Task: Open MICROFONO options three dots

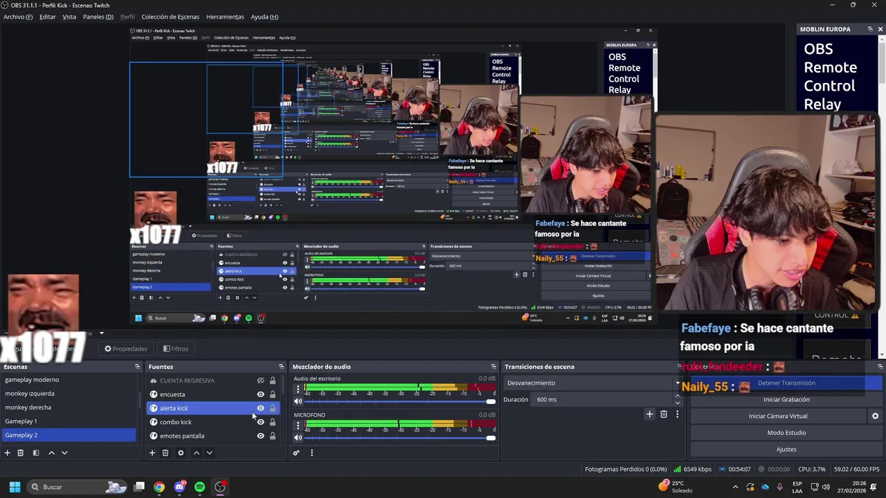Action: (x=298, y=425)
